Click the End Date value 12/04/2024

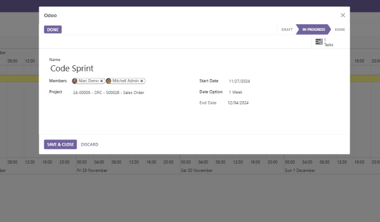point(238,103)
